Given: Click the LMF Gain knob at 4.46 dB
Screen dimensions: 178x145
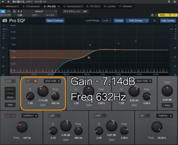Looking at the screenshot, I should point(66,126).
